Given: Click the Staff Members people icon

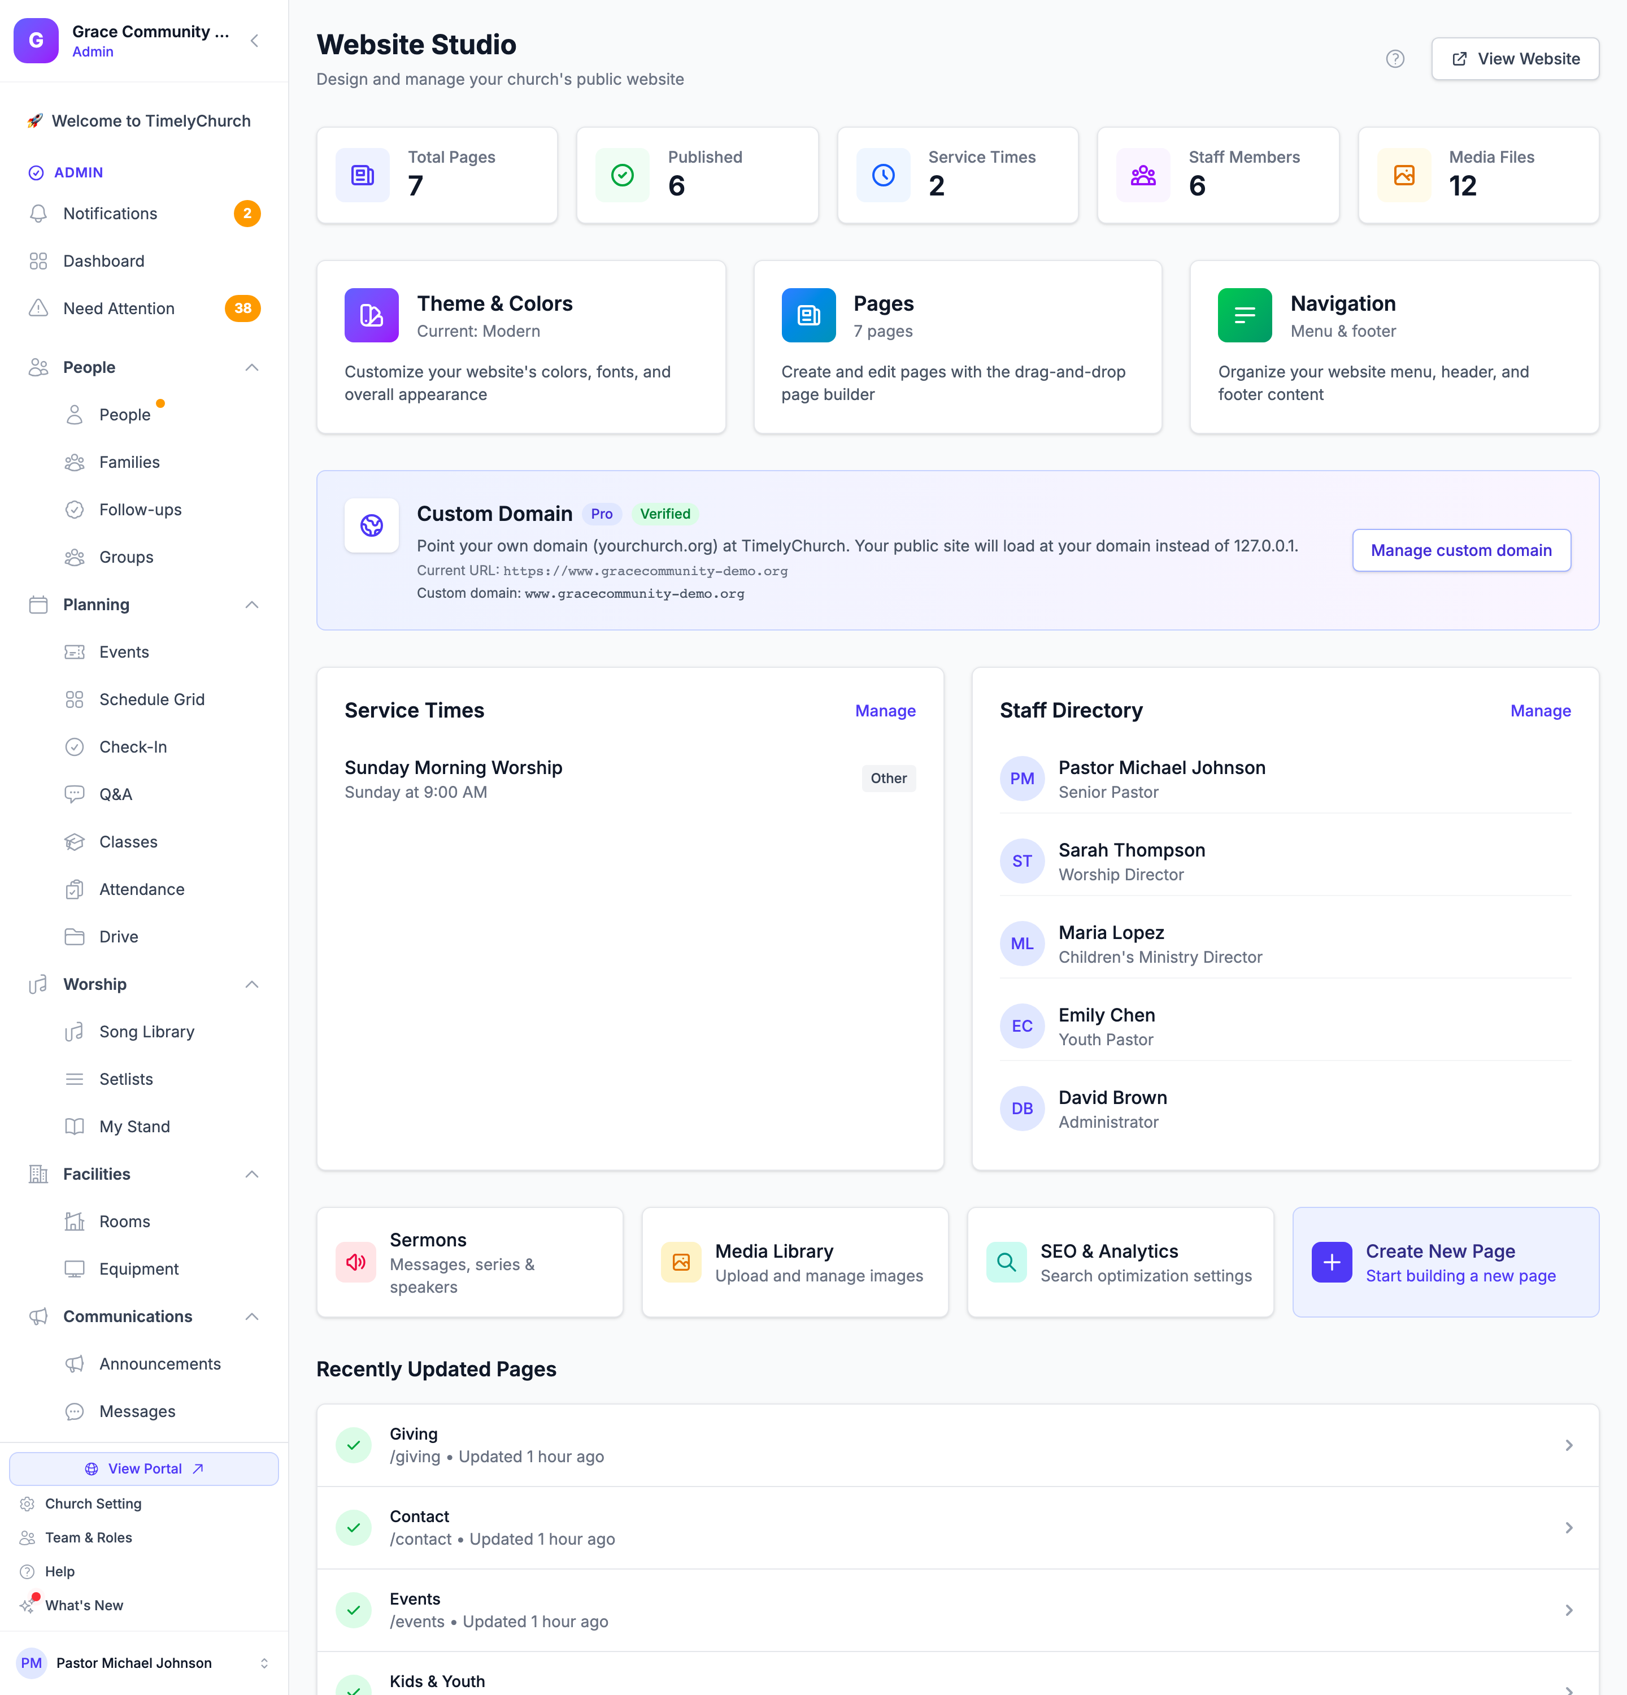Looking at the screenshot, I should [x=1143, y=176].
